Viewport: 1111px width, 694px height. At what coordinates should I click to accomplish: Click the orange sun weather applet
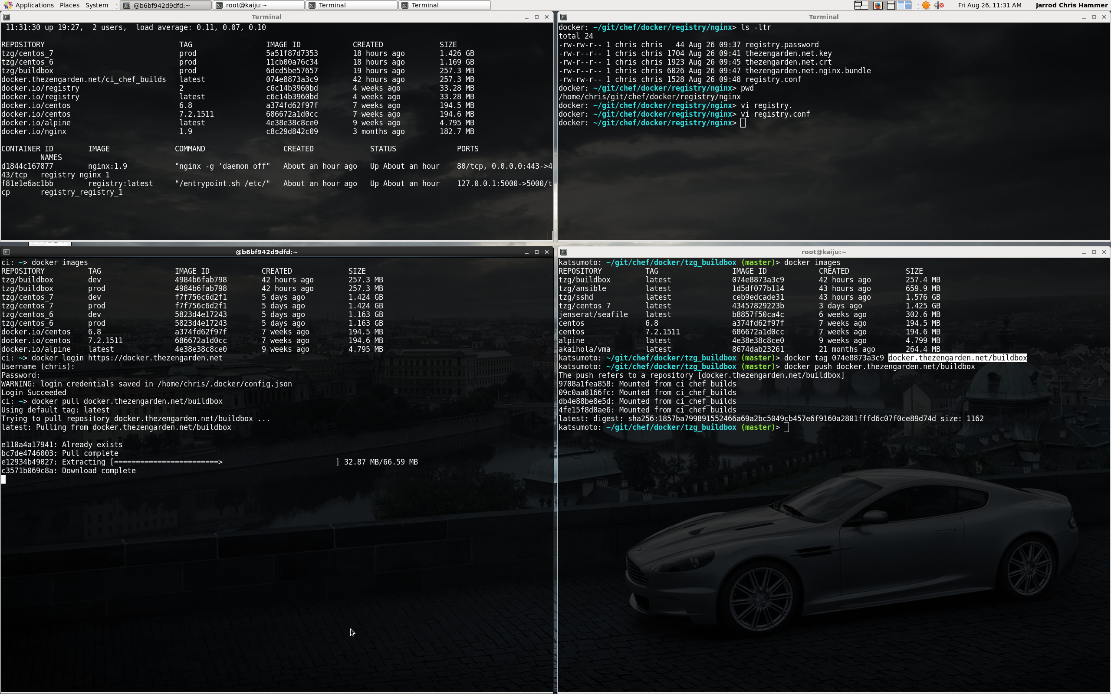click(926, 5)
